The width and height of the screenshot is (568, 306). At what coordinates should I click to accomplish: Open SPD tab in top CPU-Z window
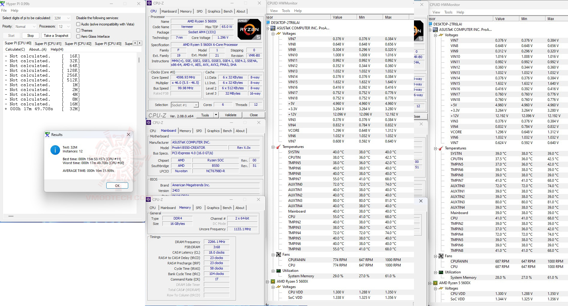(200, 11)
